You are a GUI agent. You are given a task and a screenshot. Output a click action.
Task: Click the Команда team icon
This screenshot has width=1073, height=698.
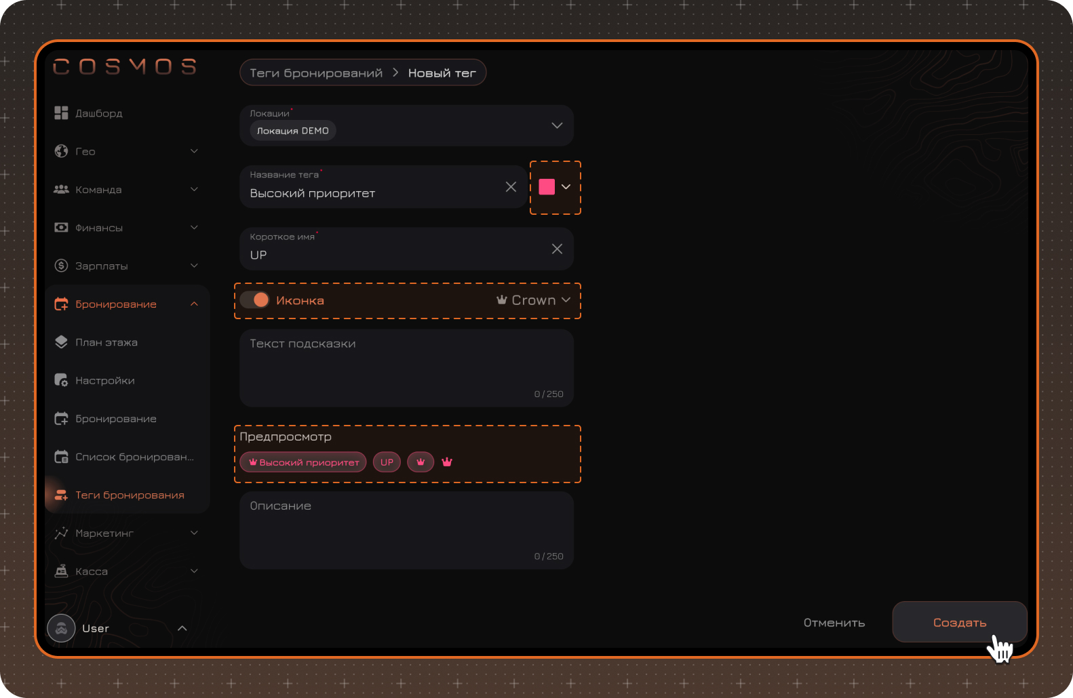click(x=61, y=190)
